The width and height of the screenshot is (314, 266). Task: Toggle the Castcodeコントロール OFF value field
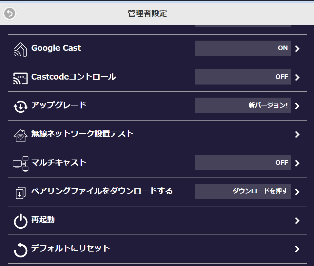(x=243, y=77)
